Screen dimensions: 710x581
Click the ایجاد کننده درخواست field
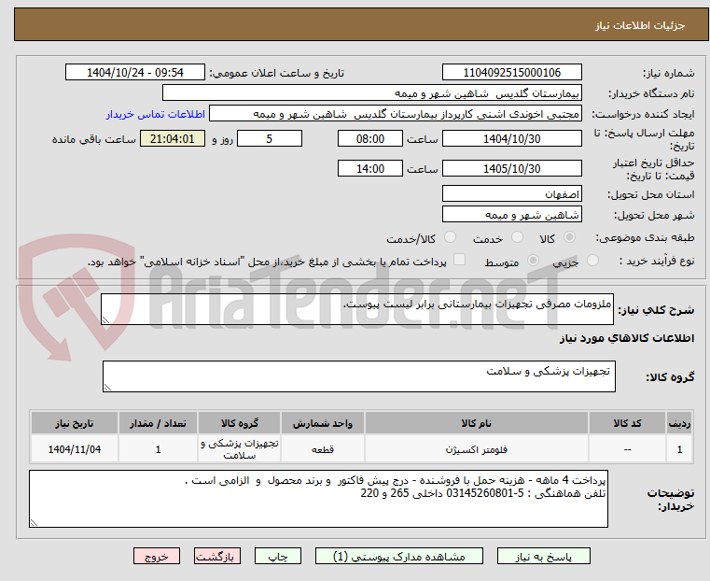396,114
